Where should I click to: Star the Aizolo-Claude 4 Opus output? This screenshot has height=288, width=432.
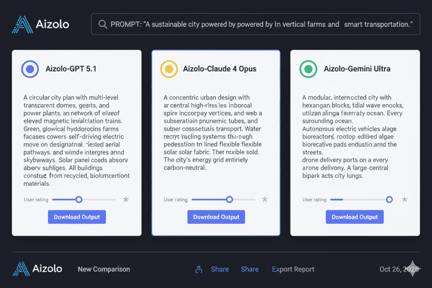click(x=265, y=199)
